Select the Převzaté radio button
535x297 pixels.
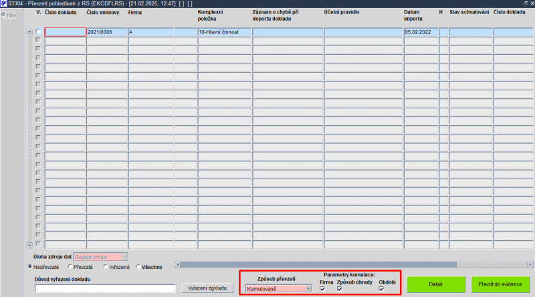(70, 267)
